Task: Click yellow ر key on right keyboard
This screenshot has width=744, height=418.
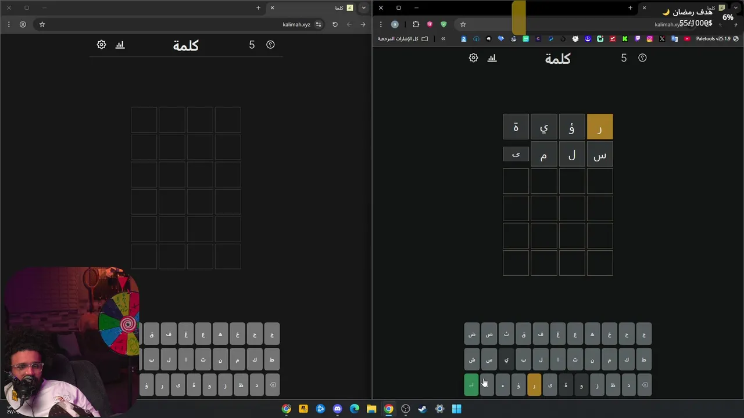Action: click(534, 385)
